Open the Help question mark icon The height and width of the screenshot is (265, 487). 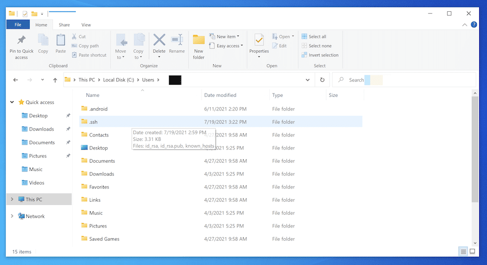click(x=474, y=25)
